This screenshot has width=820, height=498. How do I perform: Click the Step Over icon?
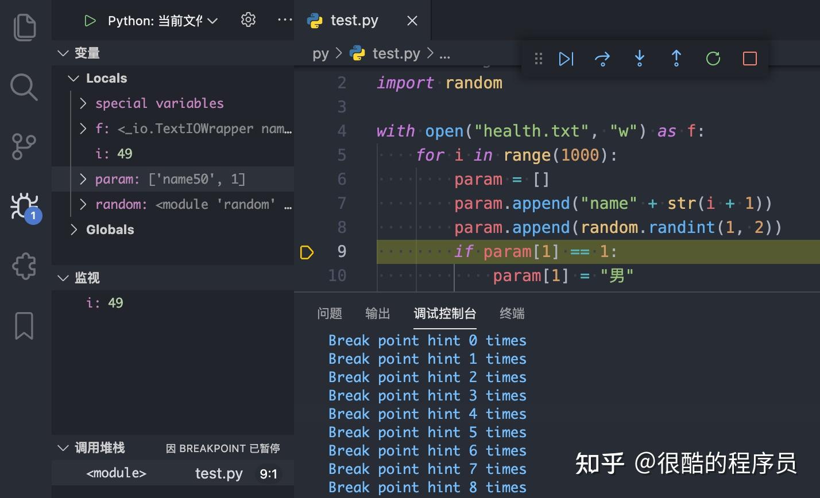[x=602, y=59]
